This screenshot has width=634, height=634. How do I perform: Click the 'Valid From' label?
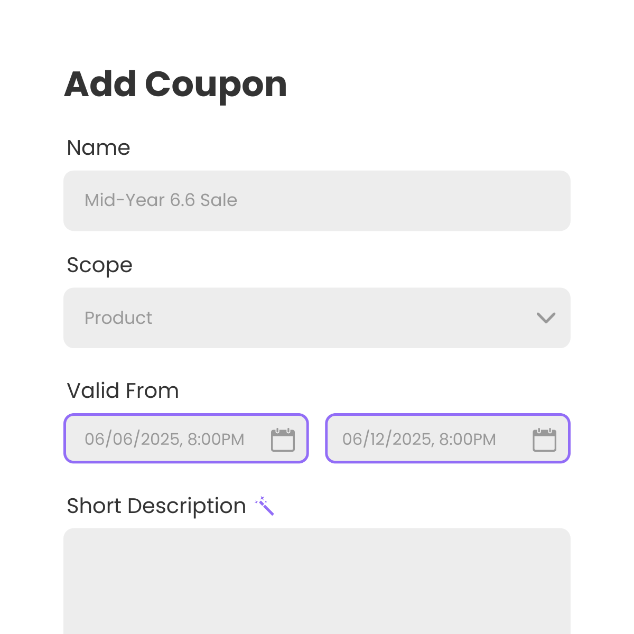coord(123,391)
